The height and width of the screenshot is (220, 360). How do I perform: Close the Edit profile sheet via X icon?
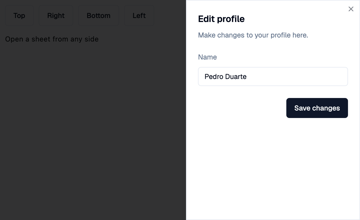point(351,9)
